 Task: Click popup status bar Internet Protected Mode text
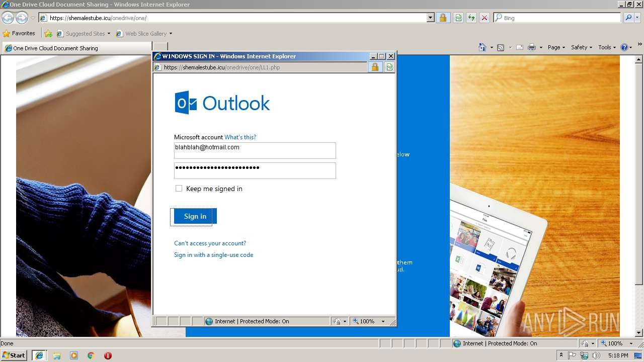[x=252, y=321]
